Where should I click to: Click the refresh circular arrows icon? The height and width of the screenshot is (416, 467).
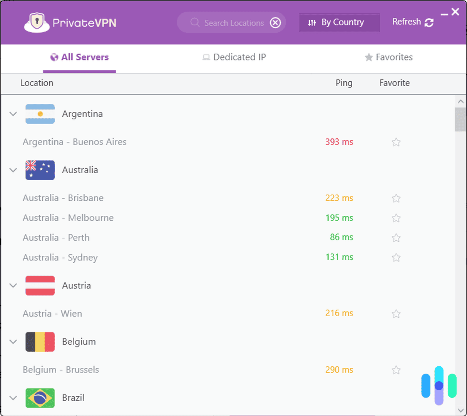(429, 22)
